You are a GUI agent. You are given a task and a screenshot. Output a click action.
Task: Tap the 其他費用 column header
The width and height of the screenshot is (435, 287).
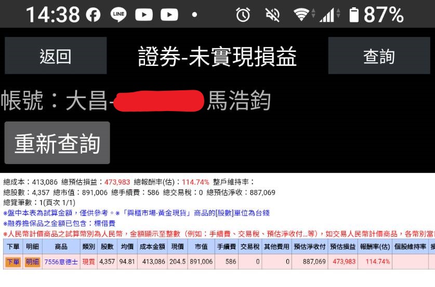pyautogui.click(x=276, y=247)
